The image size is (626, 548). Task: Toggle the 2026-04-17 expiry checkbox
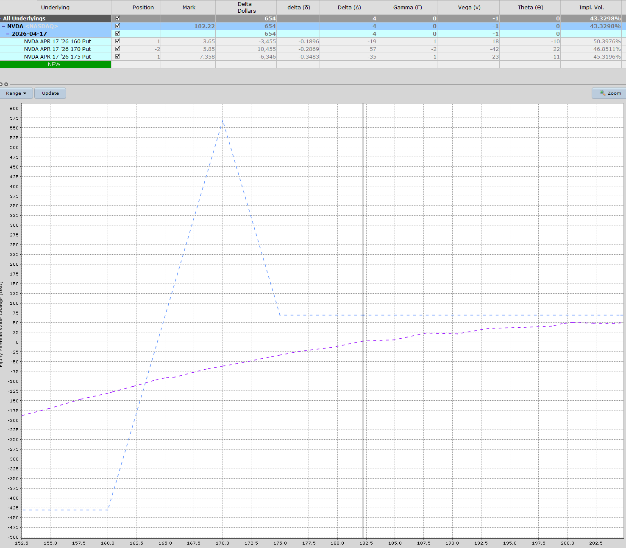pos(117,34)
